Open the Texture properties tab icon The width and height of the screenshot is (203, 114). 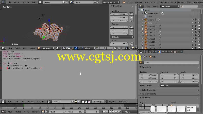coord(175,52)
